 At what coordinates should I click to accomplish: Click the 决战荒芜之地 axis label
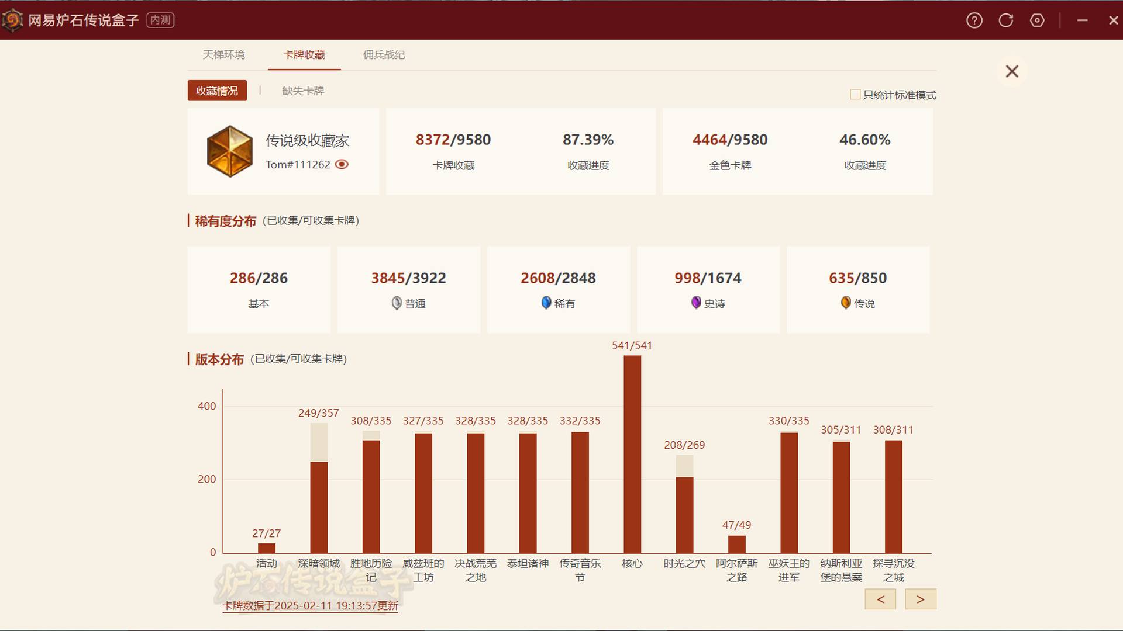coord(476,570)
